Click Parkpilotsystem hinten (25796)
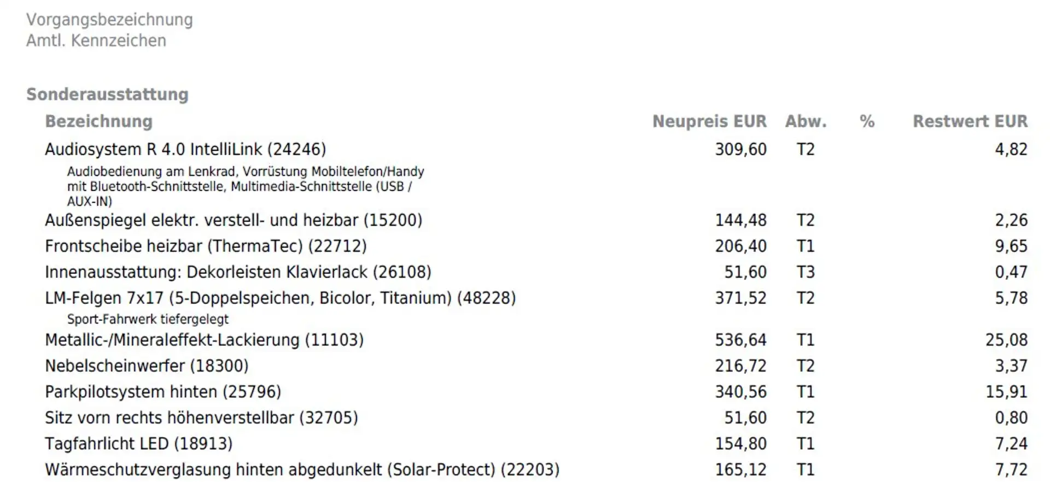The height and width of the screenshot is (482, 1050). click(x=163, y=392)
